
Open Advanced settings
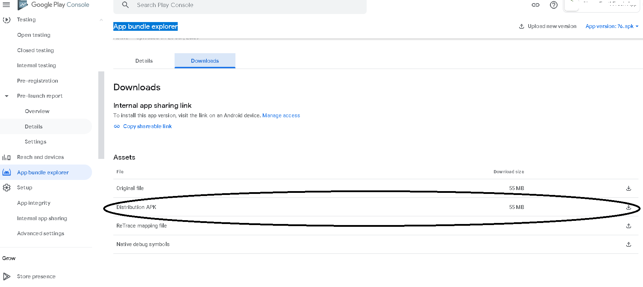41,233
